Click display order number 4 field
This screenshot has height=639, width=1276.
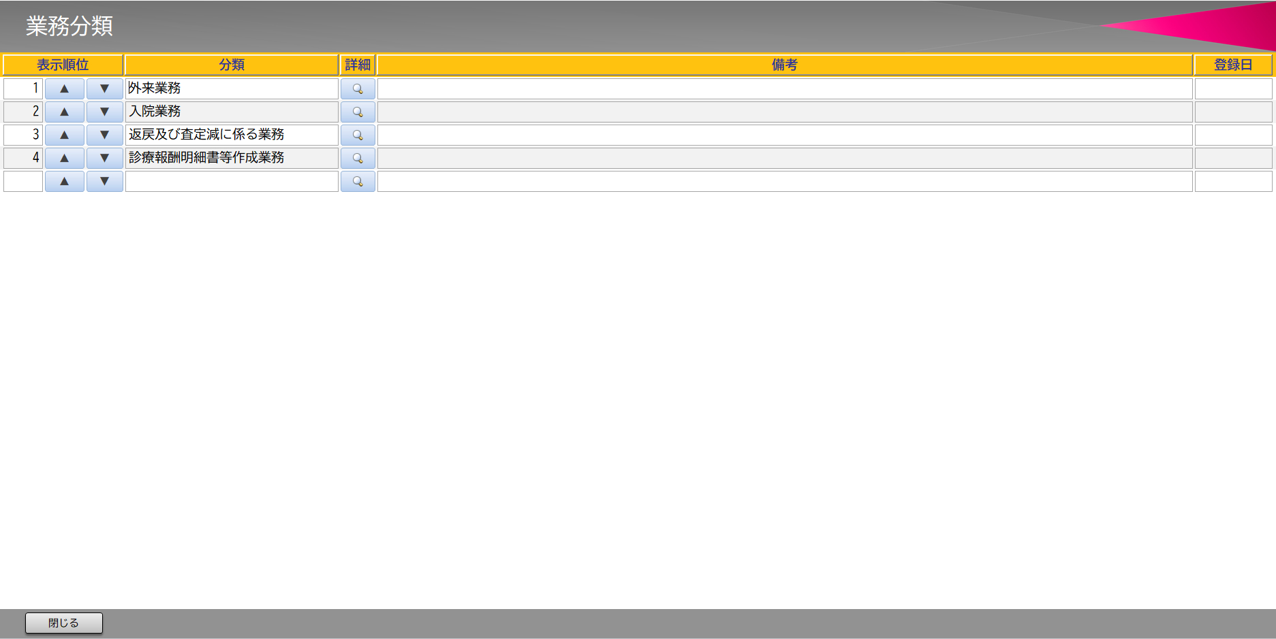point(23,158)
